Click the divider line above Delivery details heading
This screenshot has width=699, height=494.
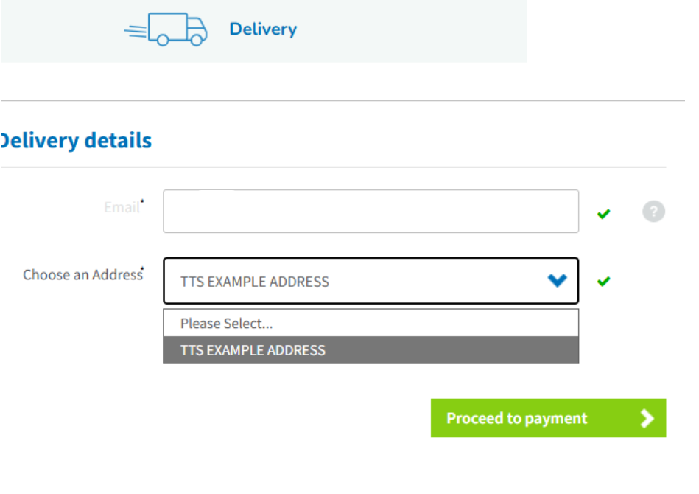point(333,100)
